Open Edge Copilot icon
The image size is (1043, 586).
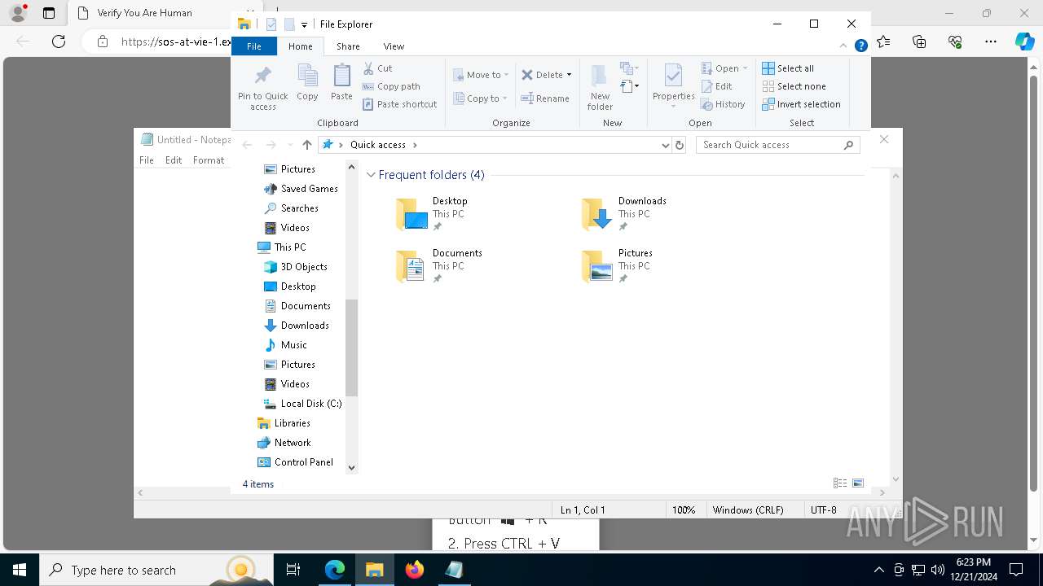click(1024, 42)
